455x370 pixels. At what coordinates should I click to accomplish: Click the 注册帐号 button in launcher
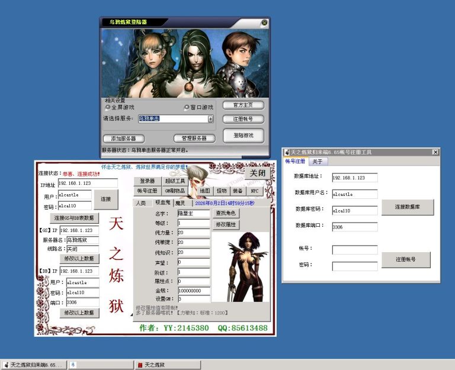(243, 119)
